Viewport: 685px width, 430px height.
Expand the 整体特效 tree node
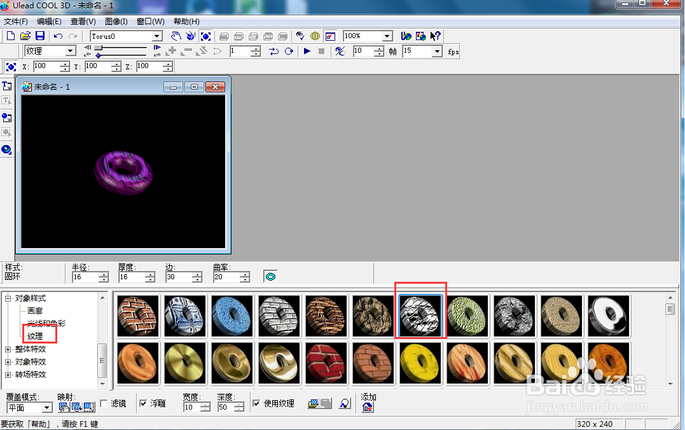[x=8, y=350]
